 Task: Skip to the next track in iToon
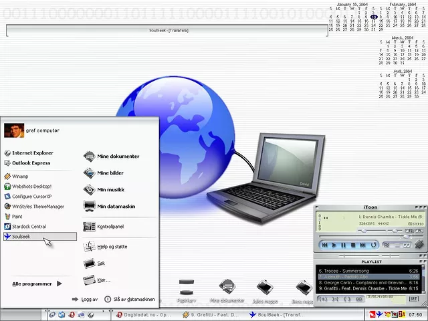(x=362, y=245)
